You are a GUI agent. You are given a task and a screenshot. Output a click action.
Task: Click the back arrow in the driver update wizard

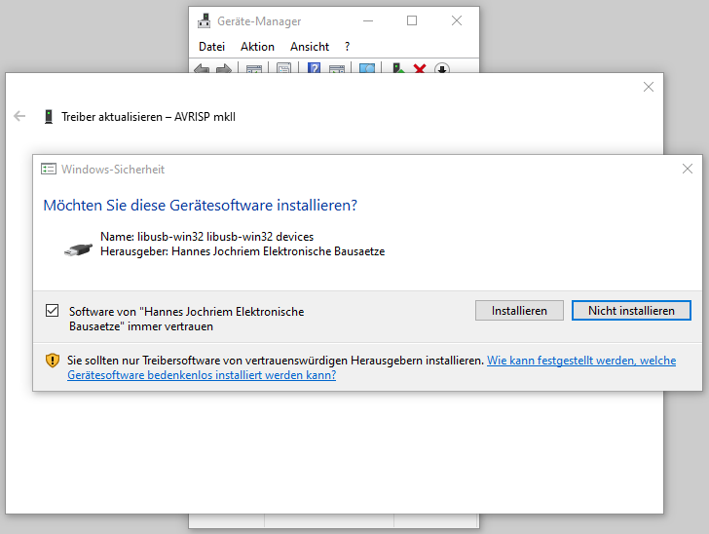[19, 116]
